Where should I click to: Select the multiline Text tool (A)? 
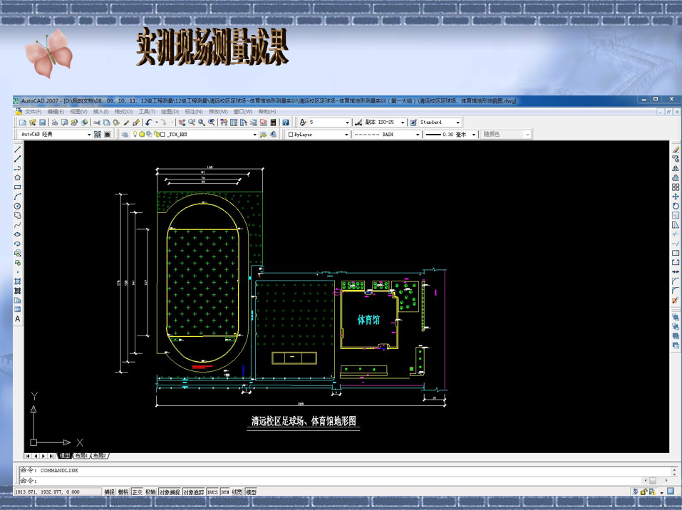(x=18, y=319)
